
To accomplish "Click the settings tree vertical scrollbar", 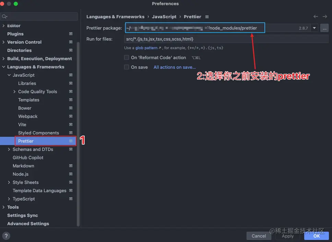I will coord(78,134).
